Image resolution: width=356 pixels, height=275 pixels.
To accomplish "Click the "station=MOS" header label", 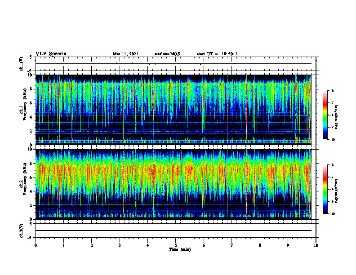I will tap(167, 54).
